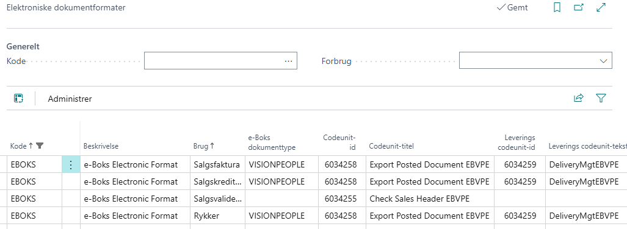Viewport: 627px width, 229px height.
Task: Click the Codeunit-titel column header
Action: (391, 146)
